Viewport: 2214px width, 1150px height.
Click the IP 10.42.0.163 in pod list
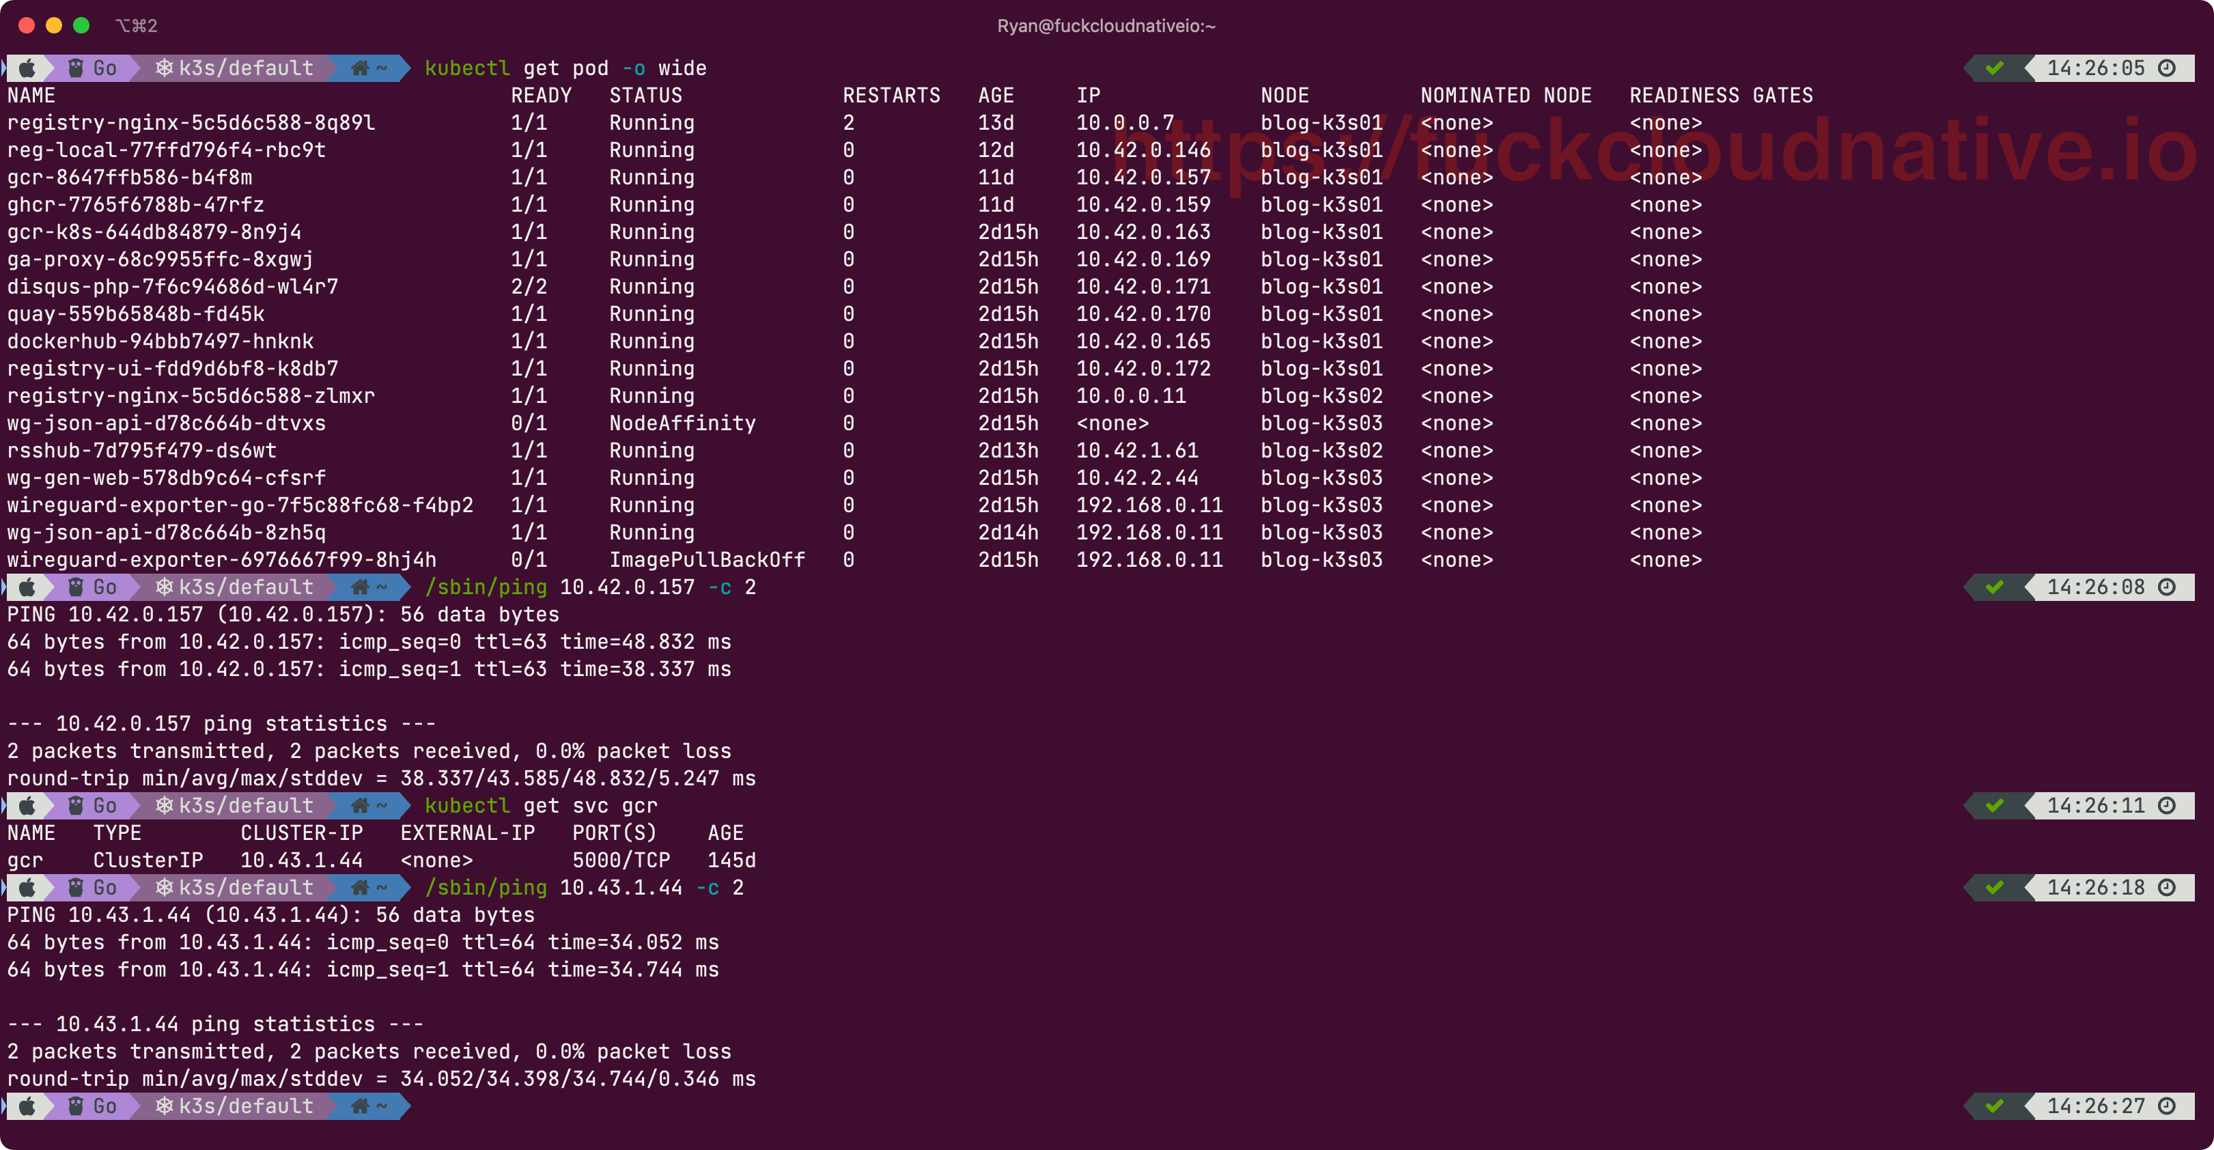(x=1143, y=232)
